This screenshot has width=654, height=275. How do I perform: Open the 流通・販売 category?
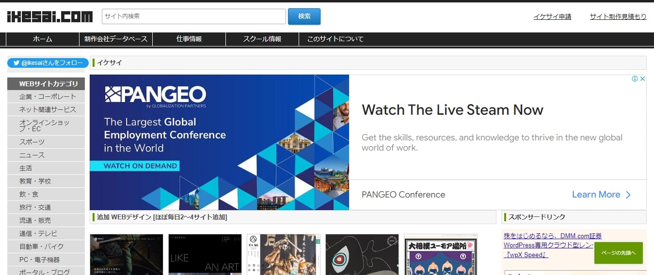coord(46,221)
